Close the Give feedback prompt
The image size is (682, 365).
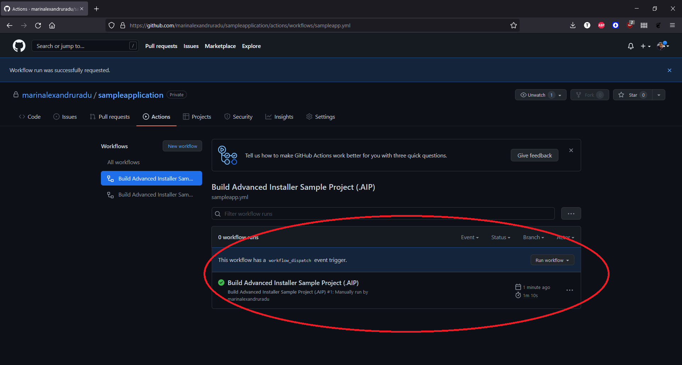[571, 150]
